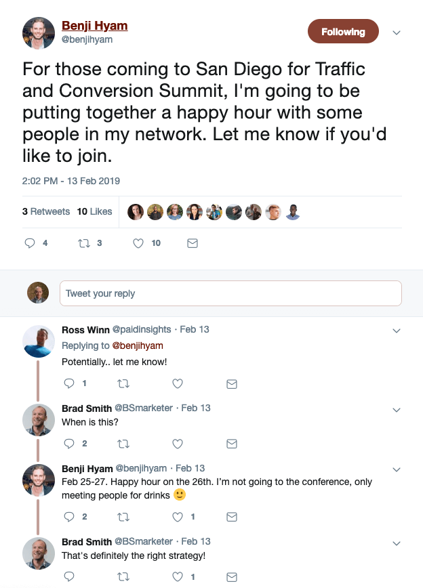Open the @benjihyam mention in Ross's reply
423x588 pixels.
click(138, 345)
